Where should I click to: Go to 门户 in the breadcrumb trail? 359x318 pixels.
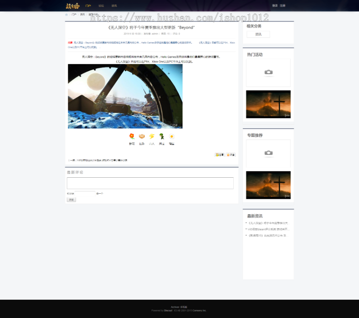[x=74, y=14]
